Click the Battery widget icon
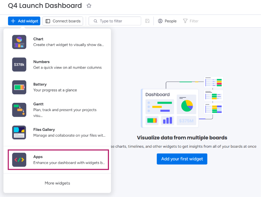This screenshot has width=261, height=197. coord(19,87)
